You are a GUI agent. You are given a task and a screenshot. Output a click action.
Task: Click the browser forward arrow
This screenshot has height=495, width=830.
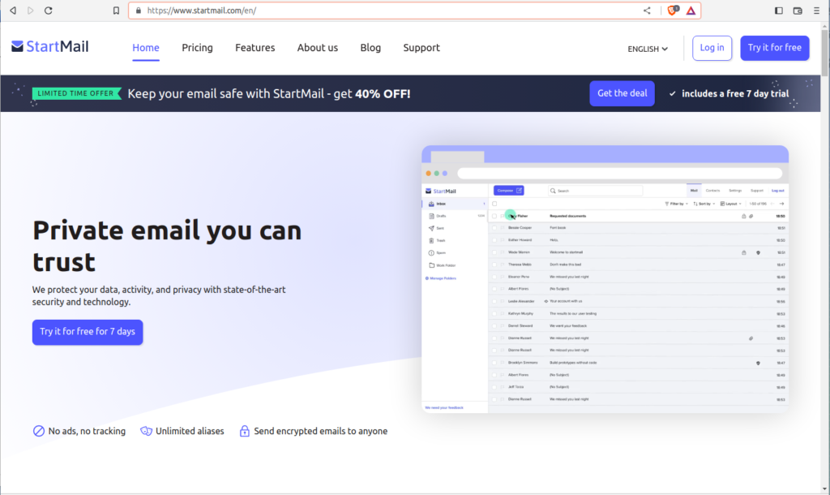(31, 11)
